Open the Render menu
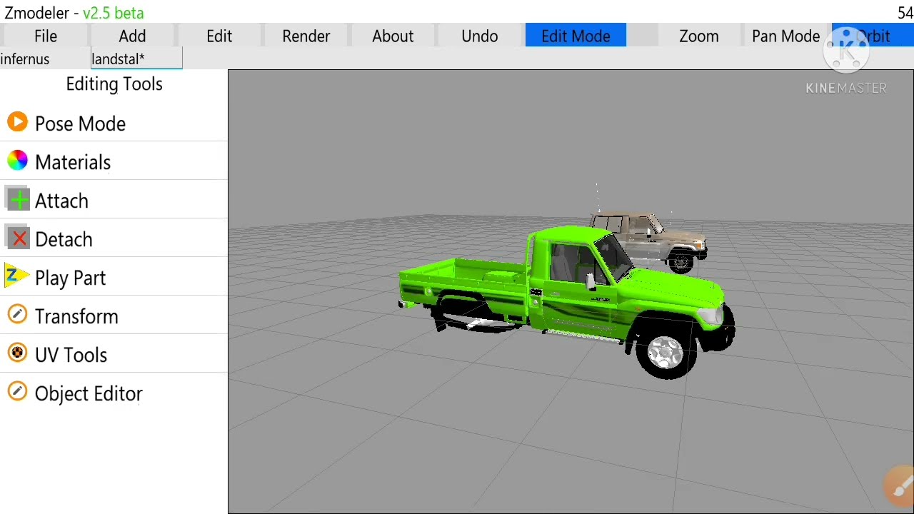 [306, 36]
